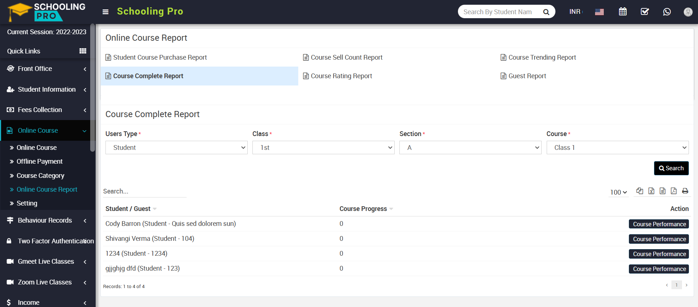Image resolution: width=698 pixels, height=307 pixels.
Task: Click Shivangi Verma (Student - 104) text
Action: 150,239
